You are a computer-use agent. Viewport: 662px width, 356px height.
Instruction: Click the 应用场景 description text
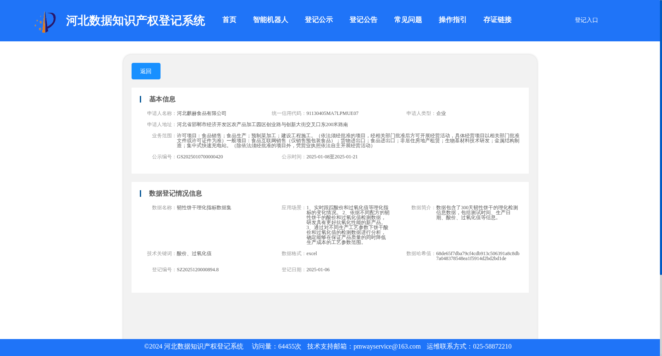348,225
